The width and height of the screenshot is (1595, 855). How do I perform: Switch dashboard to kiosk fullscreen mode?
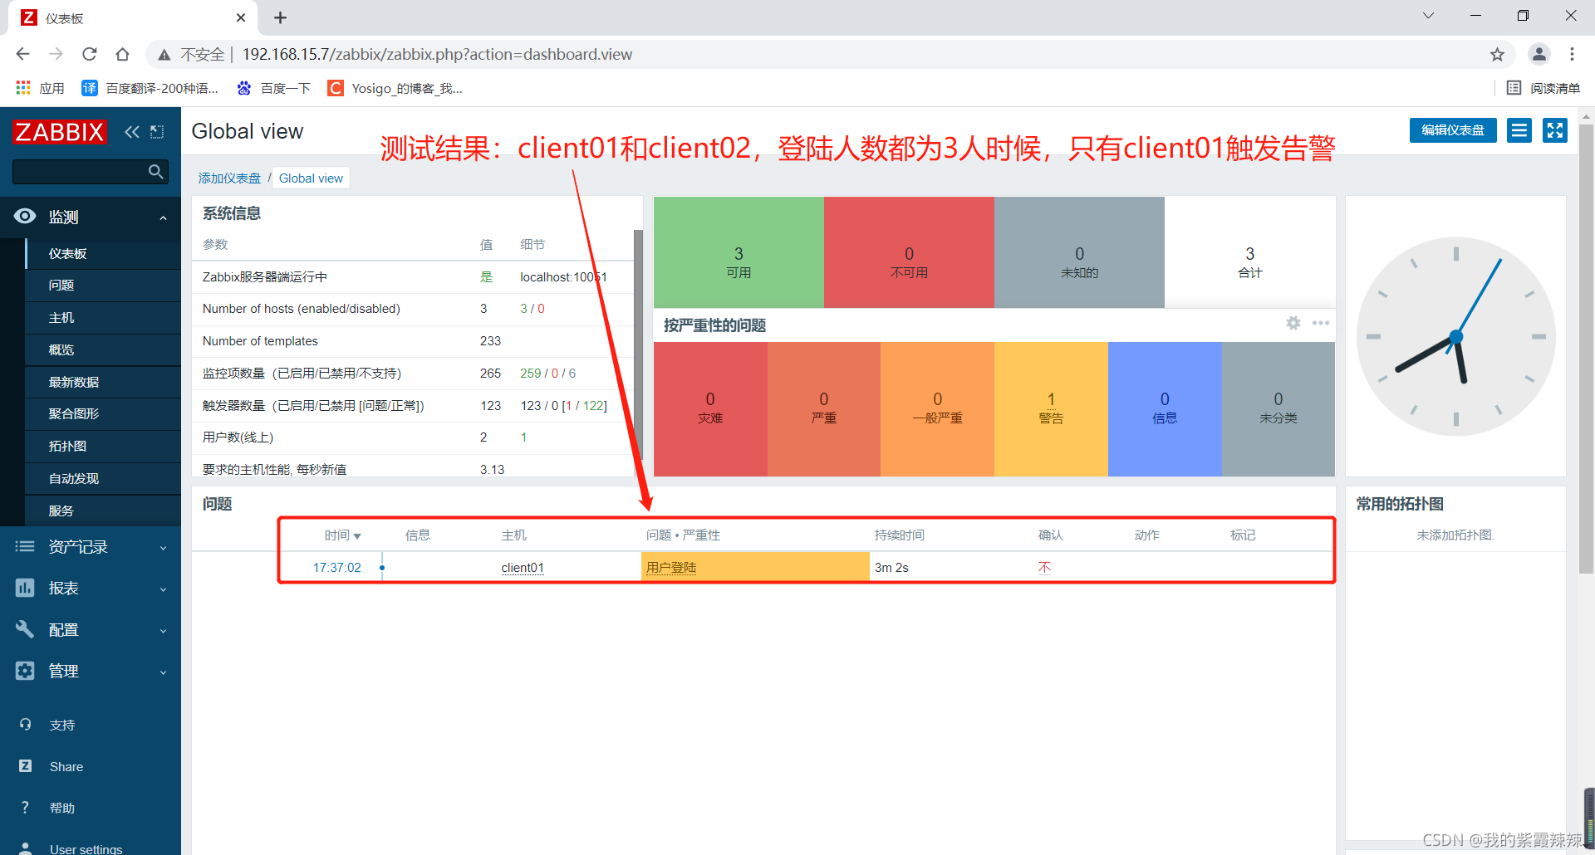tap(1555, 130)
